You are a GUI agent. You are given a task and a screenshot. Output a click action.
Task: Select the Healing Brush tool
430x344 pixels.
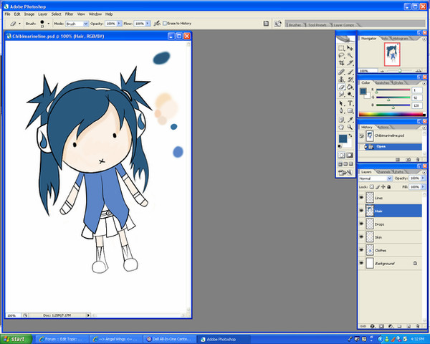(x=341, y=72)
